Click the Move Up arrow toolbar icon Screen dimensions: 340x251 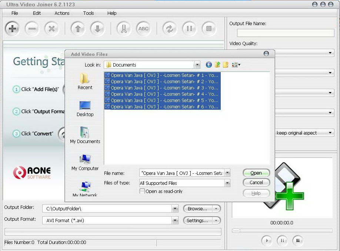(78, 28)
